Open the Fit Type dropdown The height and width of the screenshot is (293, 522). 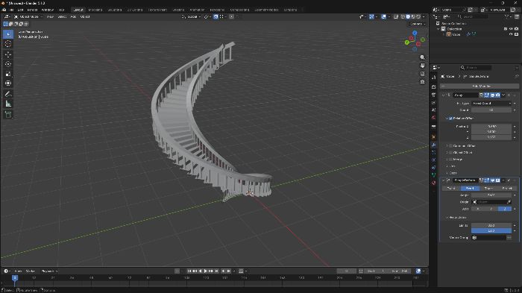pyautogui.click(x=491, y=103)
